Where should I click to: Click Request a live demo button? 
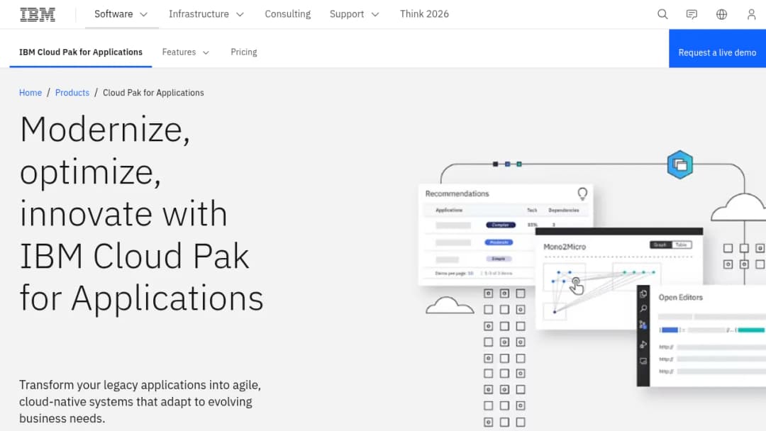717,48
